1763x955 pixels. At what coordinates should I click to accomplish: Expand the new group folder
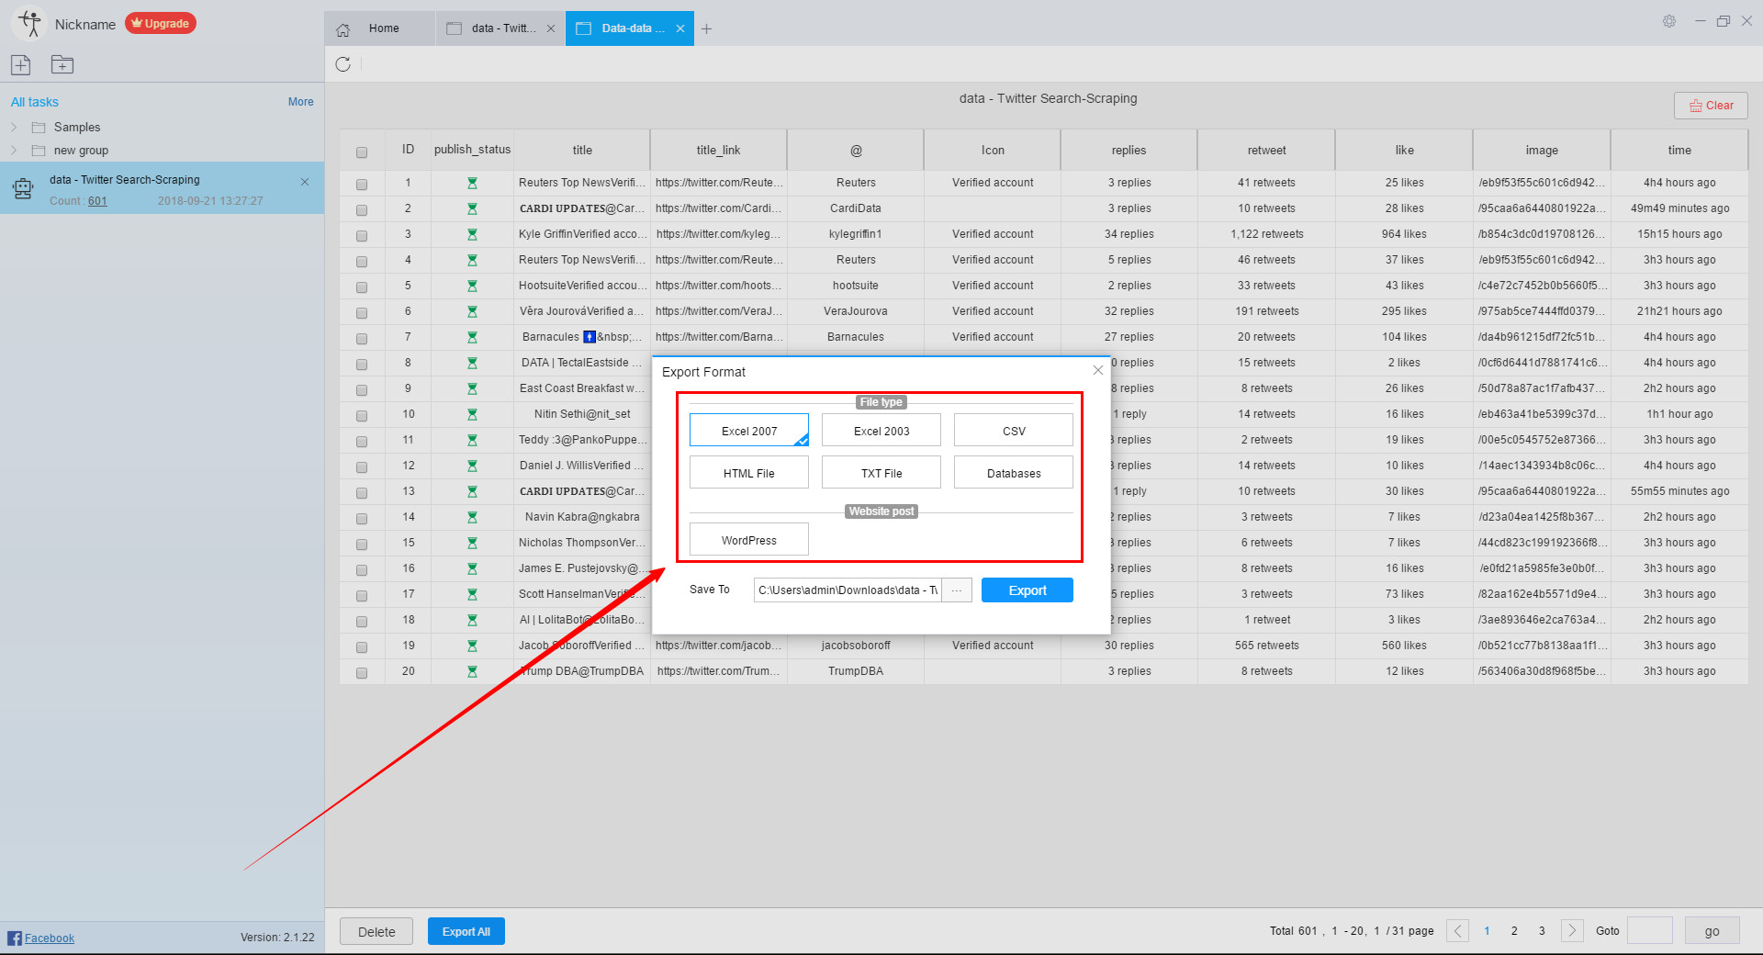14,150
